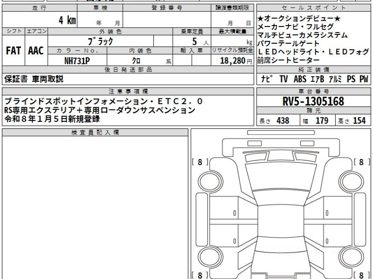Click the "メーカーナビ・フルセグ" sales point

point(296,27)
